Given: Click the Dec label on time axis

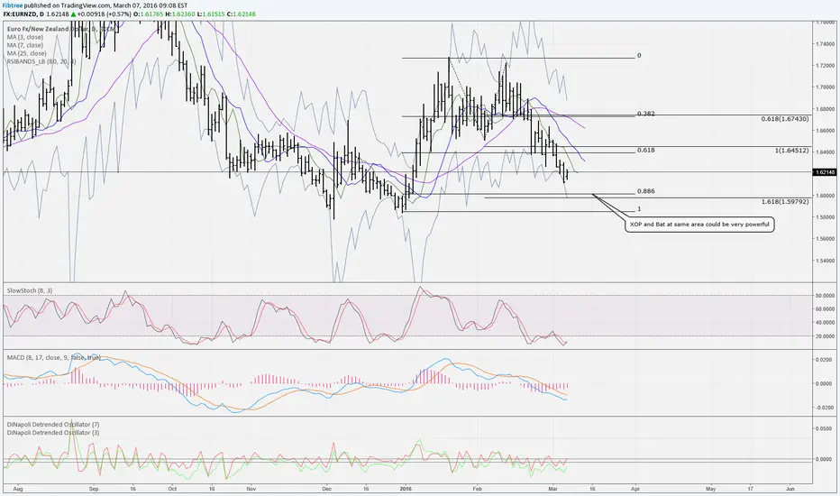Looking at the screenshot, I should (327, 489).
